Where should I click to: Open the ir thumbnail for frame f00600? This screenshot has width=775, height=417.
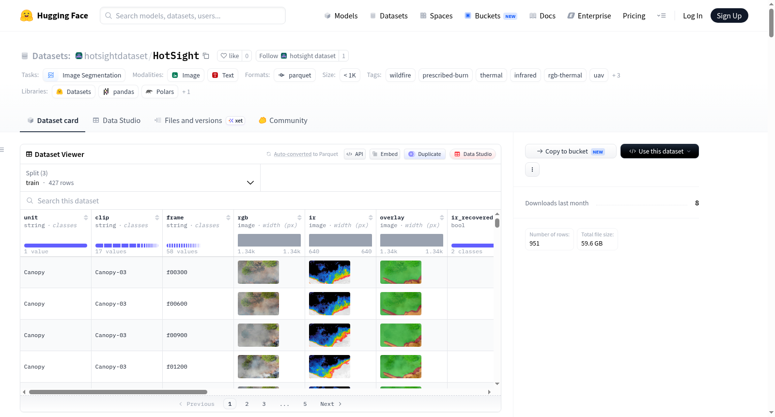[x=329, y=304]
